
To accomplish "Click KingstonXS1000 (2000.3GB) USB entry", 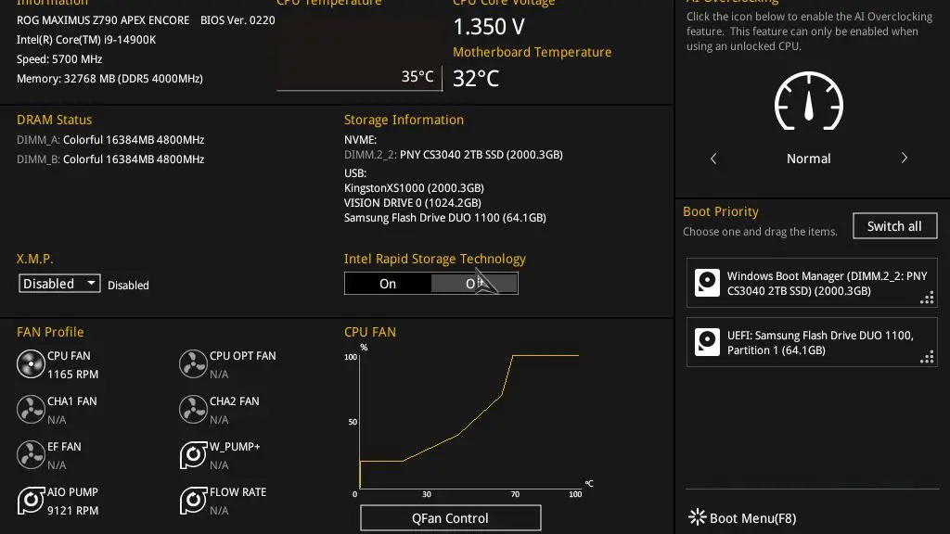I will [x=414, y=187].
